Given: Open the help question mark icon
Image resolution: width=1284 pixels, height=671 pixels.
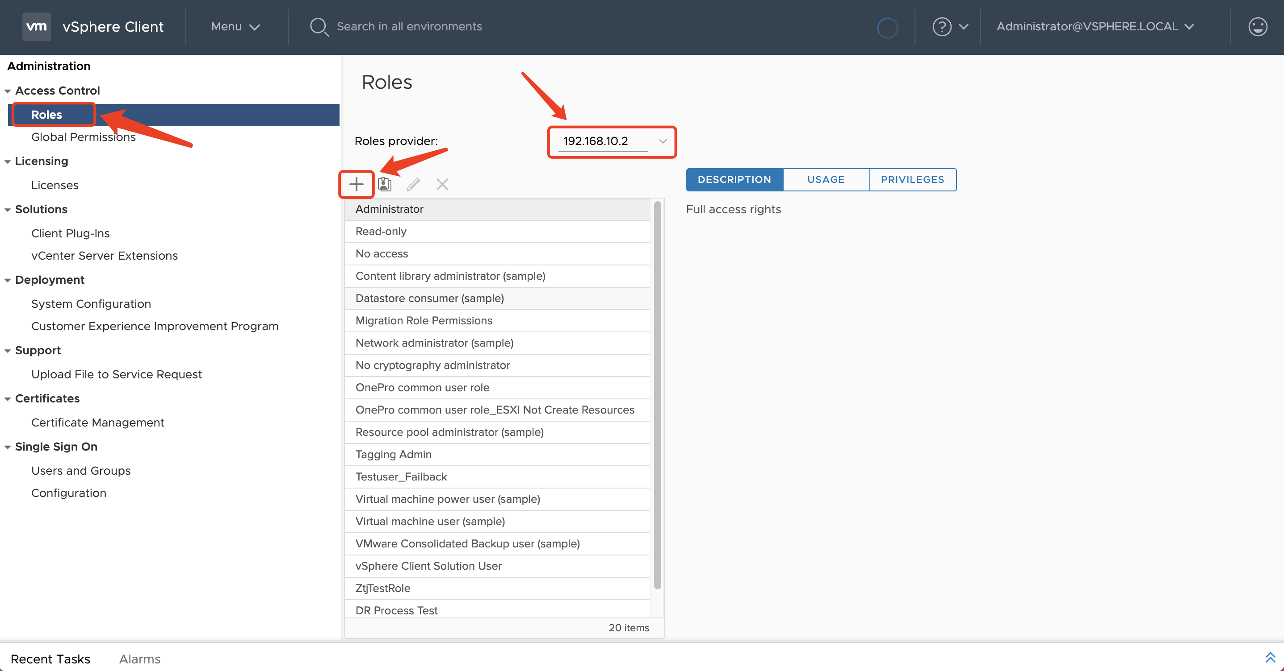Looking at the screenshot, I should pos(942,27).
